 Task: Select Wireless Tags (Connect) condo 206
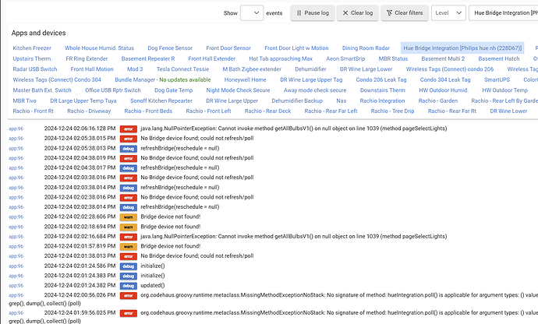click(449, 69)
